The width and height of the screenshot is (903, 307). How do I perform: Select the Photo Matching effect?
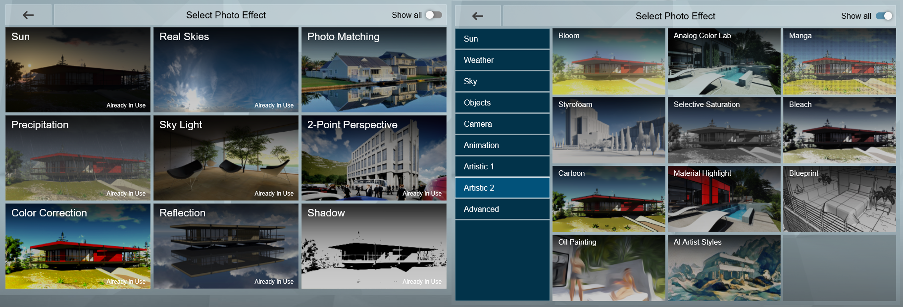point(374,70)
